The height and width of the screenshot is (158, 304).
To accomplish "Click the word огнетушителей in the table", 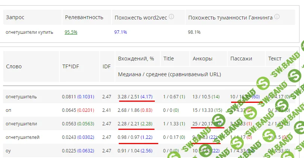I will point(23,138).
